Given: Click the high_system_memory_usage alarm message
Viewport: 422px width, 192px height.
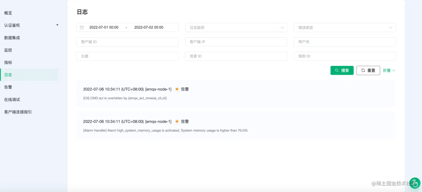Looking at the screenshot, I should coord(165,130).
